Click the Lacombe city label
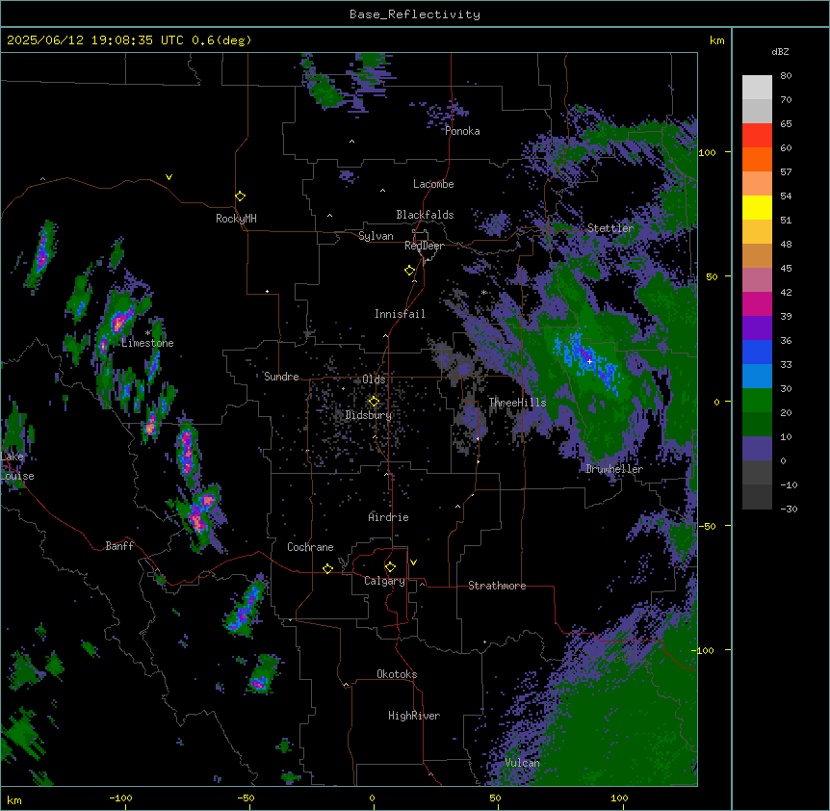Viewport: 830px width, 811px height. (433, 184)
